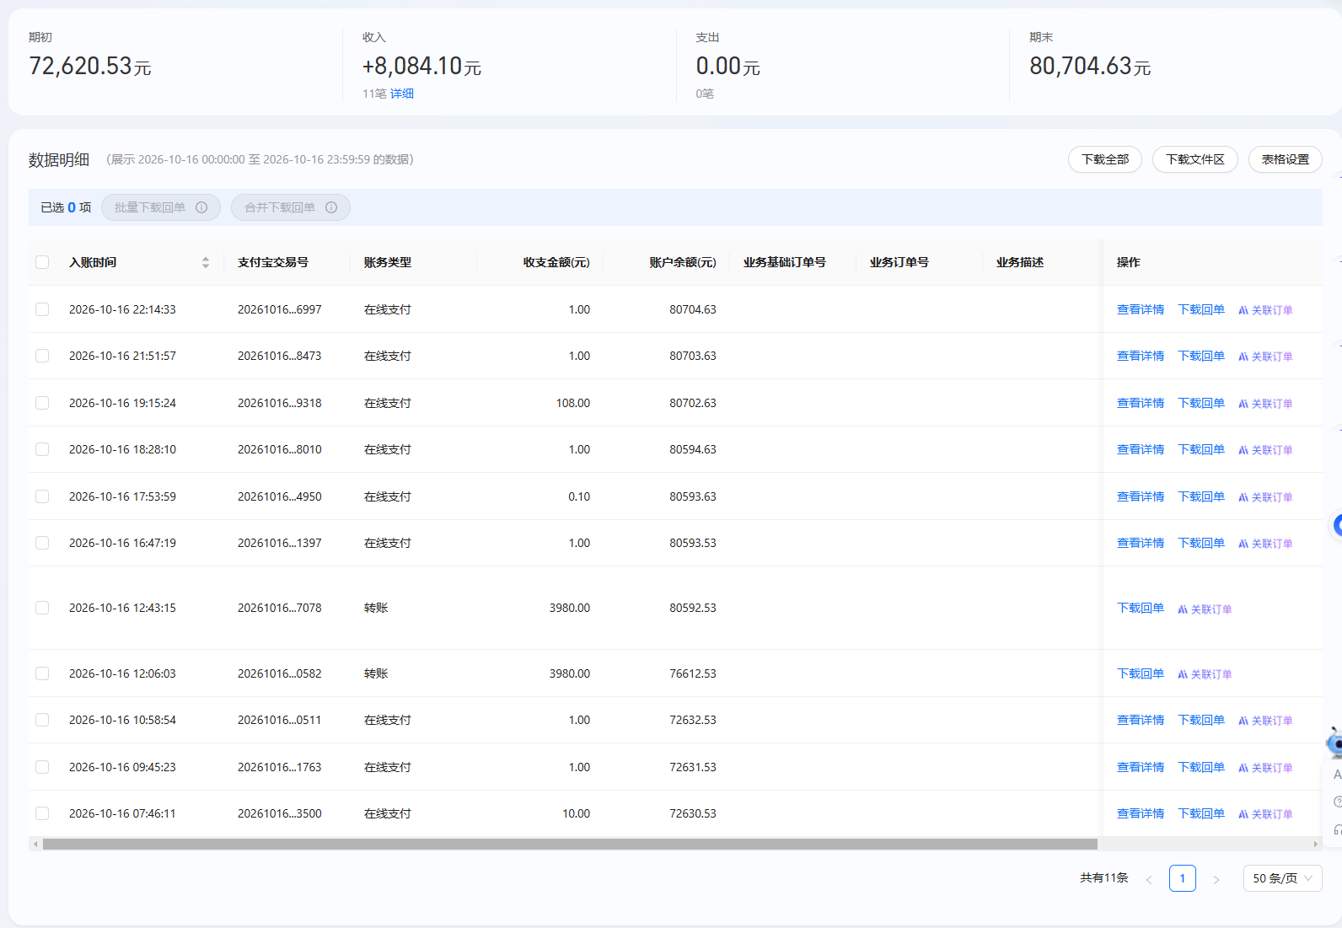Click info icon beside 合并下载回单
Viewport: 1342px width, 928px height.
[331, 207]
